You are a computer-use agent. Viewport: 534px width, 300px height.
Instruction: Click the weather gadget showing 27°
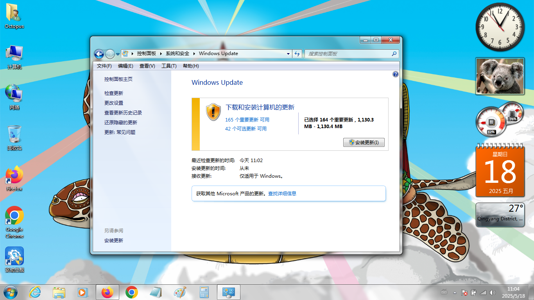pyautogui.click(x=500, y=214)
